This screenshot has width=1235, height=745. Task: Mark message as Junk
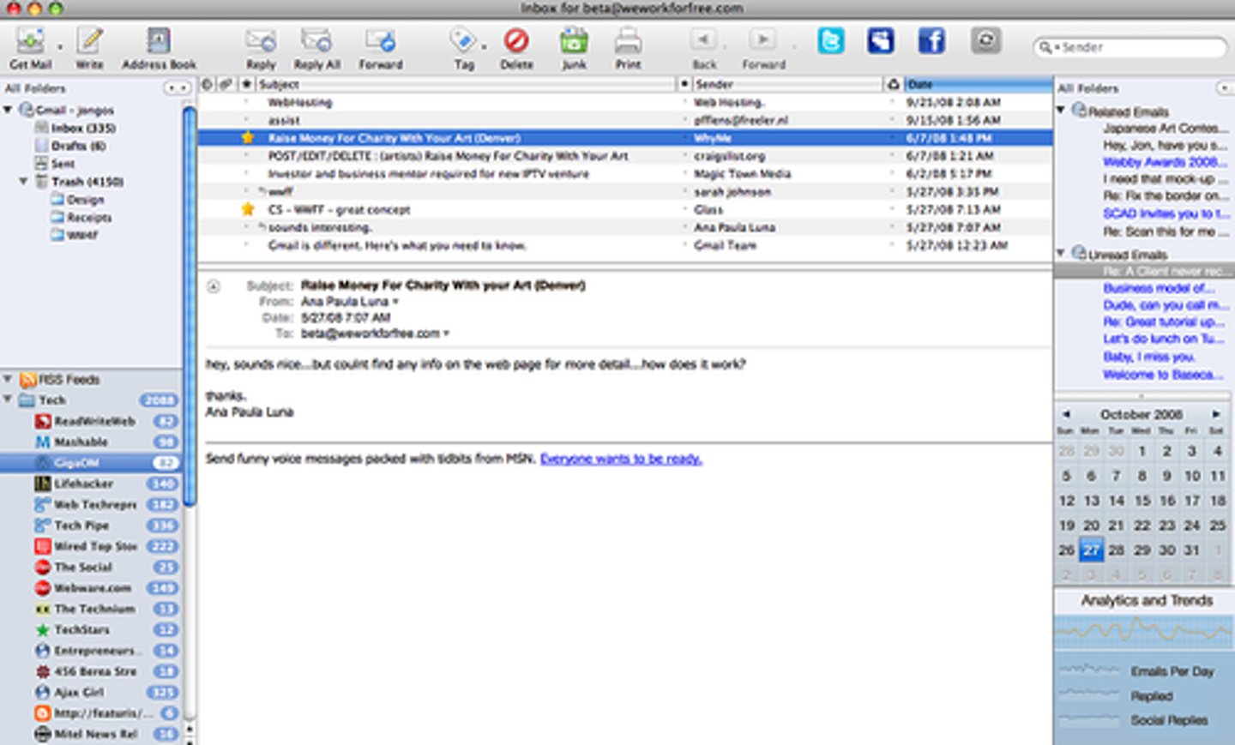(x=574, y=41)
